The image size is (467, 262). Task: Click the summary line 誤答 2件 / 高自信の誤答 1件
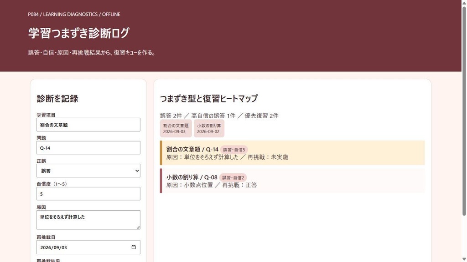(219, 116)
